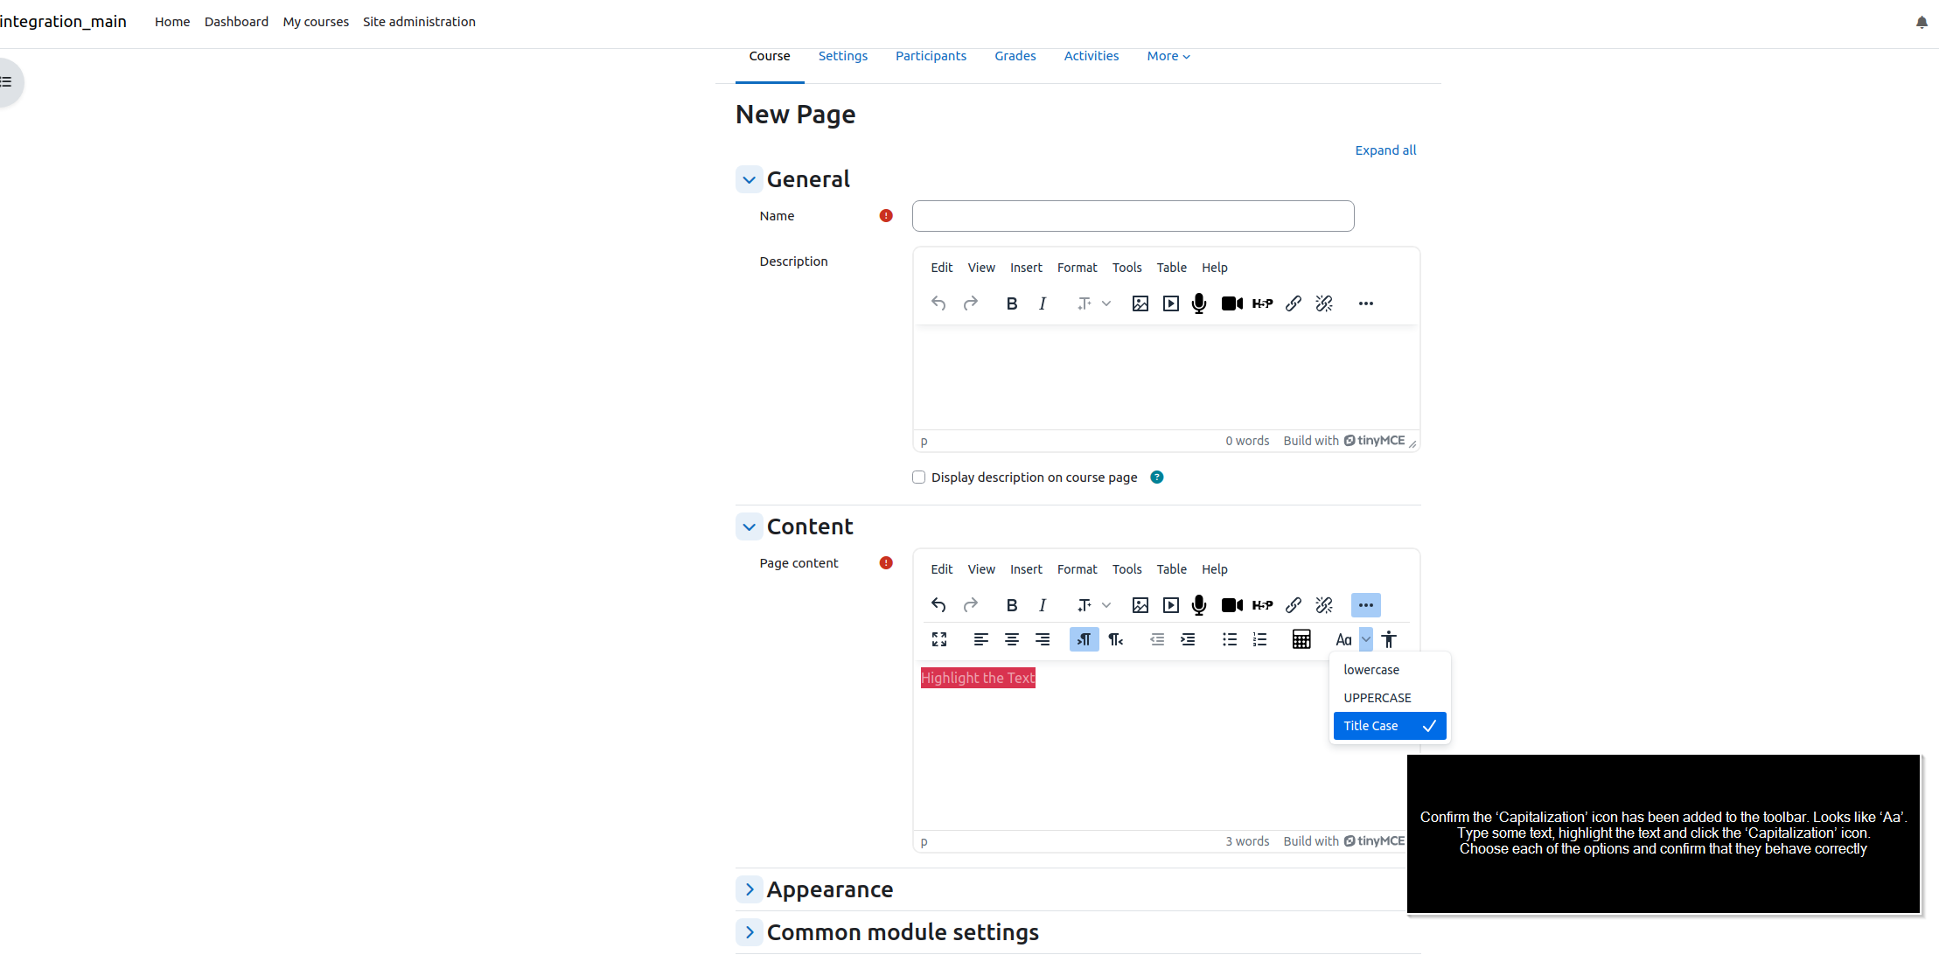The width and height of the screenshot is (1939, 955).
Task: Remove link in Description editor
Action: (x=1324, y=303)
